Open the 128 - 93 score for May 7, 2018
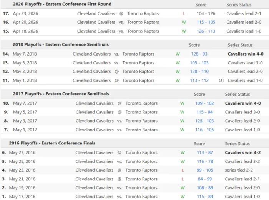Viewport: 269px width, 200px height. coord(199,54)
